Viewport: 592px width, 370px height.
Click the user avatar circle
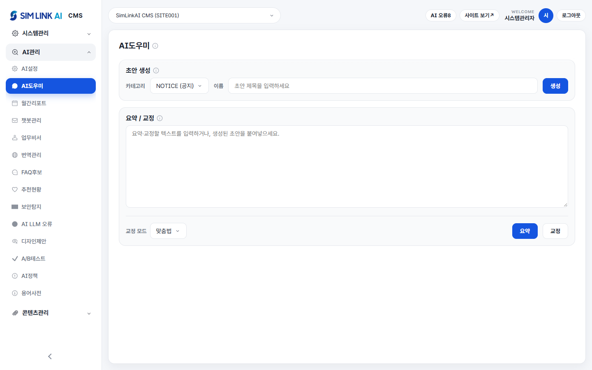pyautogui.click(x=546, y=16)
